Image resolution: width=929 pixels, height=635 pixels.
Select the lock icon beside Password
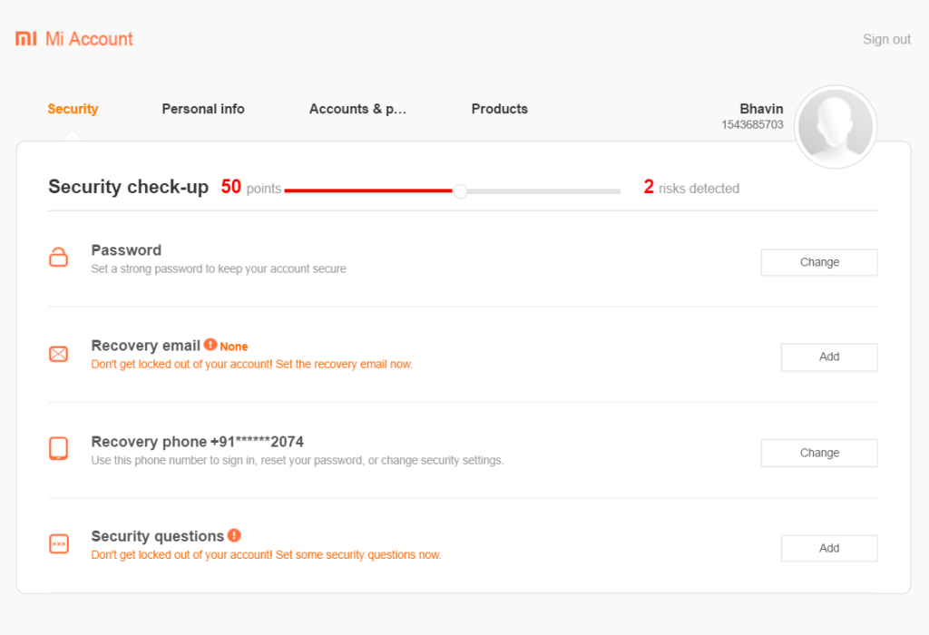(x=58, y=258)
